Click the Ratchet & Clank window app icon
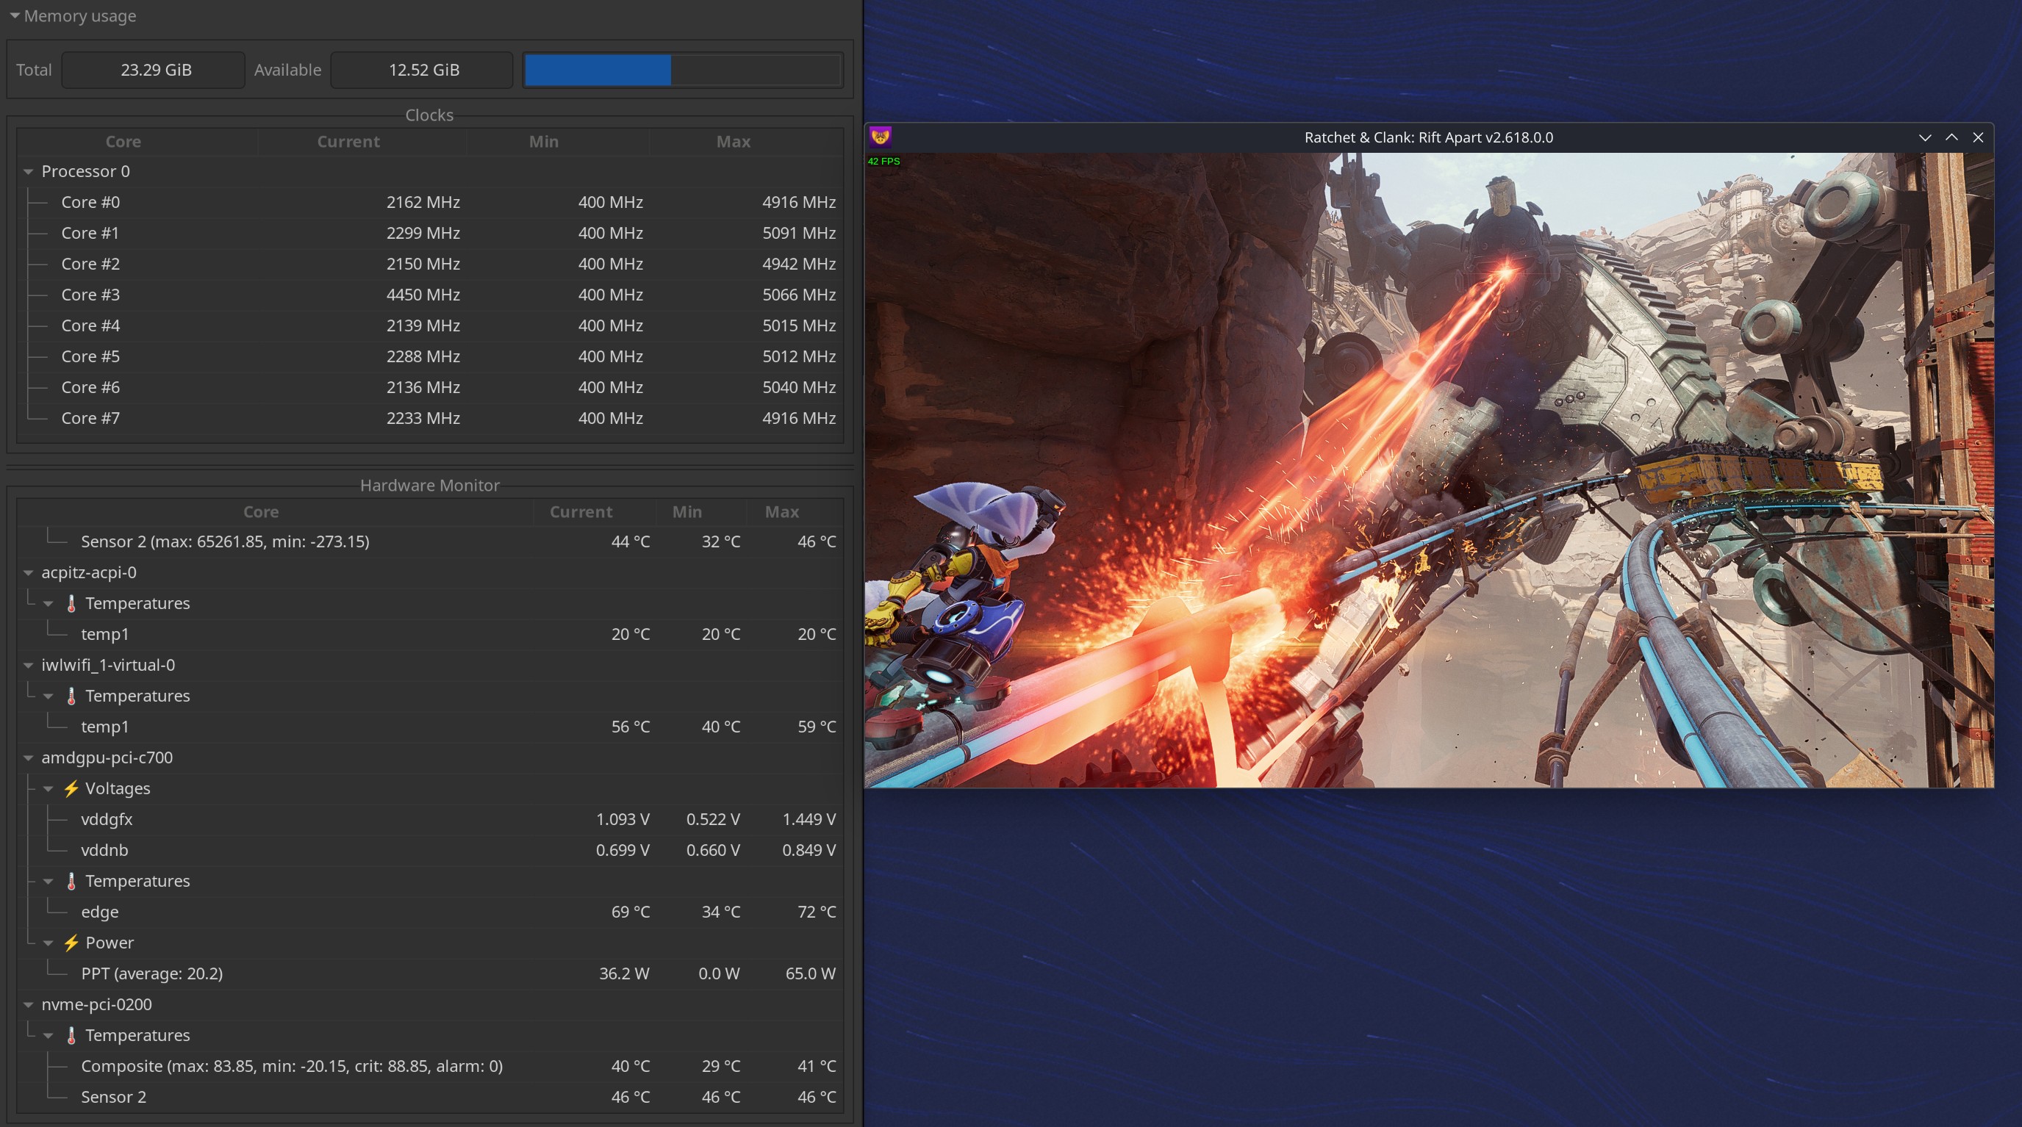The image size is (2022, 1127). tap(880, 137)
